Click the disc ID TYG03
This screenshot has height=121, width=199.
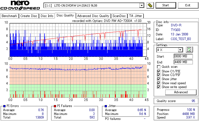[x=176, y=30]
